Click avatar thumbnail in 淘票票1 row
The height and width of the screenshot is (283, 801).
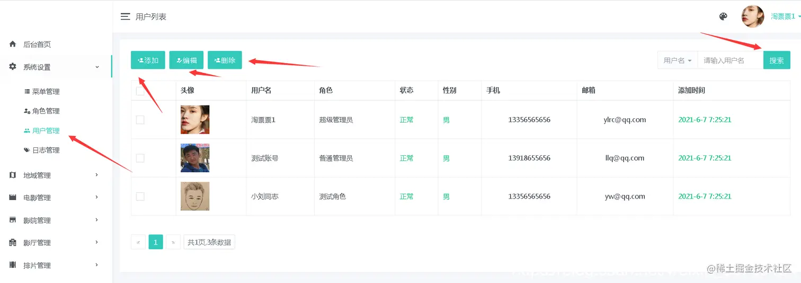195,120
